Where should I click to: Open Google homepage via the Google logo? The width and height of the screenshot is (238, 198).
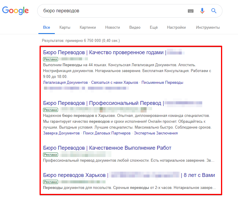(15, 11)
